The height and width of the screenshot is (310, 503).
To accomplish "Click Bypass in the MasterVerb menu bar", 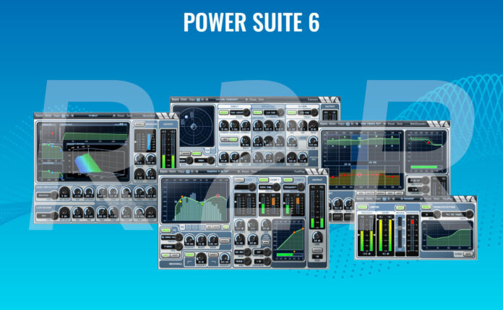I will (39, 115).
